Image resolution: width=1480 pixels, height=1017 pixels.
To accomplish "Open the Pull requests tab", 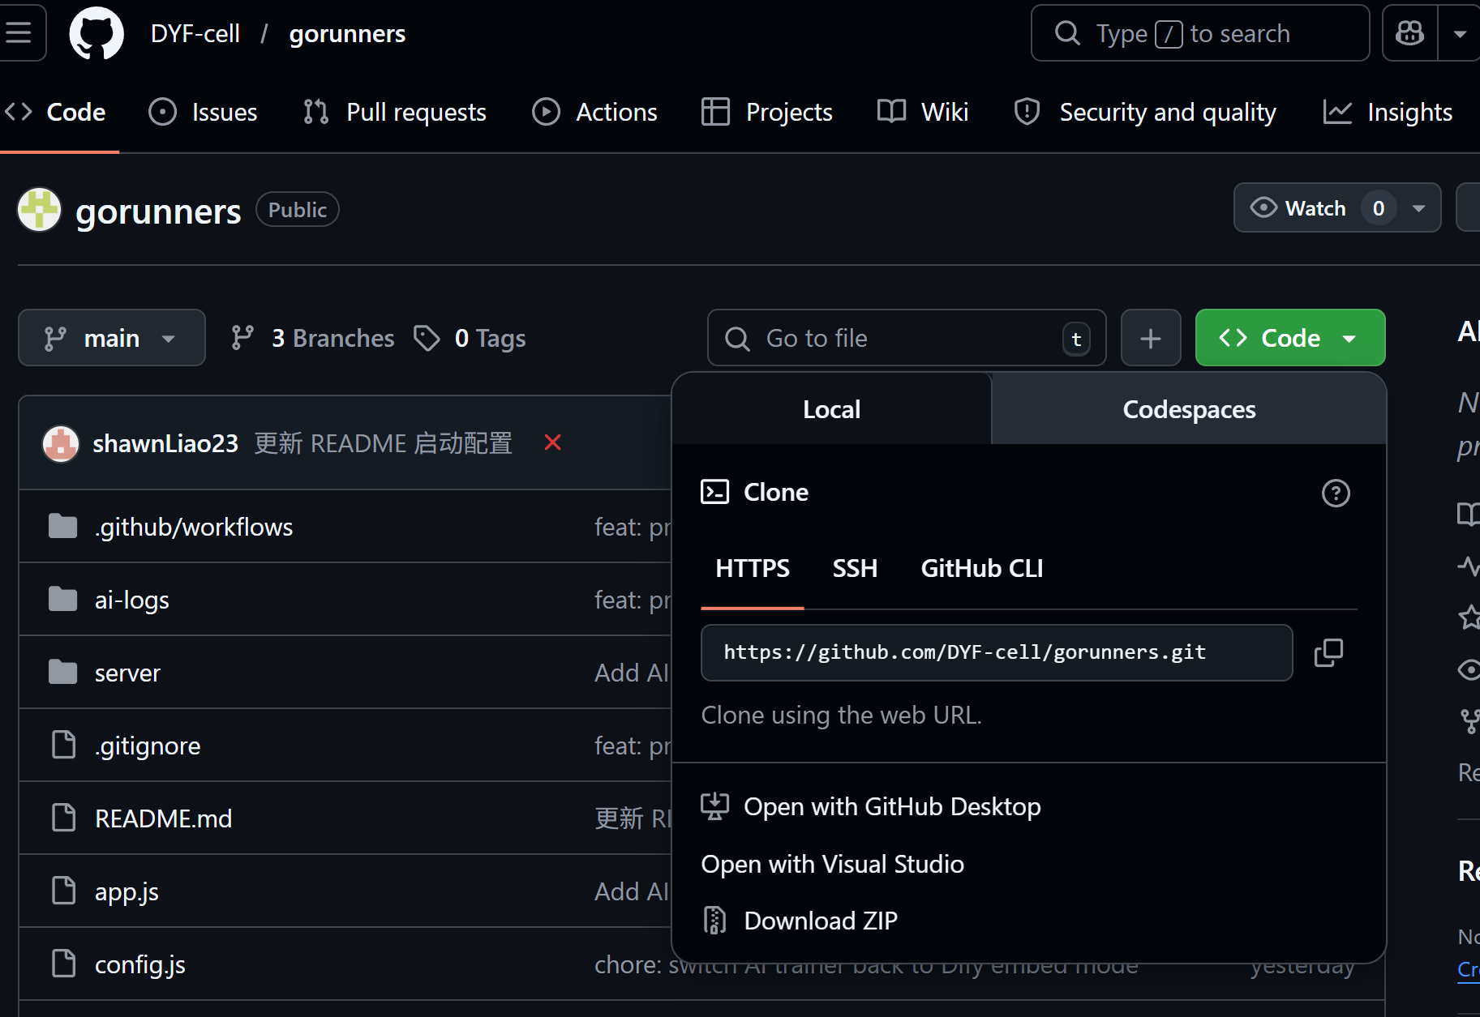I will 395,112.
